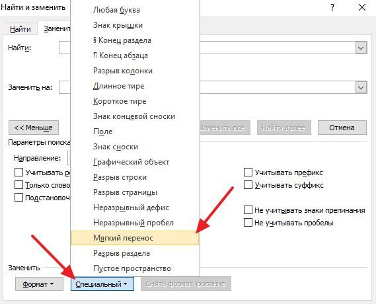The image size is (376, 304).
Task: Enable Учитывать префикс checkbox
Action: click(x=248, y=172)
